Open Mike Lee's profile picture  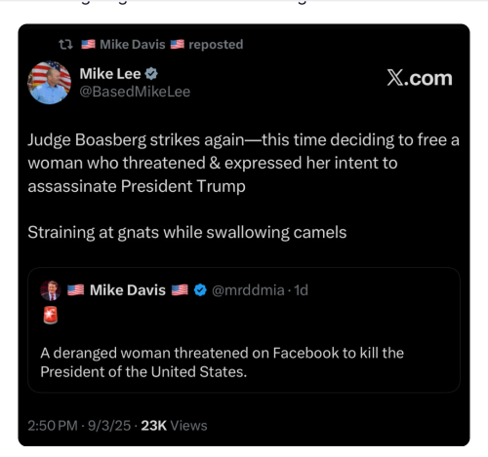coord(50,83)
